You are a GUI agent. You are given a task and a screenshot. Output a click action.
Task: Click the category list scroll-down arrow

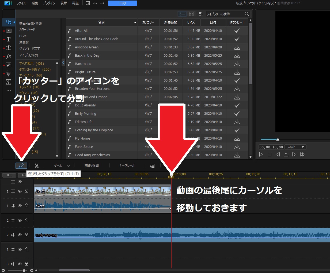point(57,156)
